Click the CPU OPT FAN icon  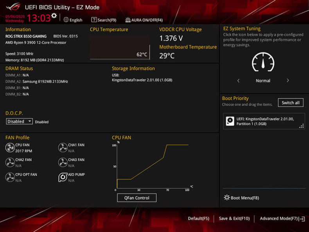point(10,177)
